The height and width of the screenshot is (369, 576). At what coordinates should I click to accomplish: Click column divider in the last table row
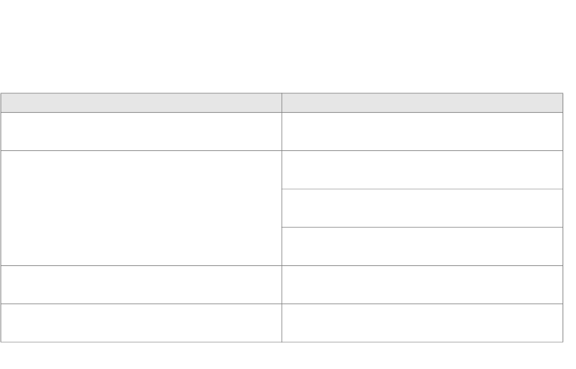pyautogui.click(x=282, y=323)
